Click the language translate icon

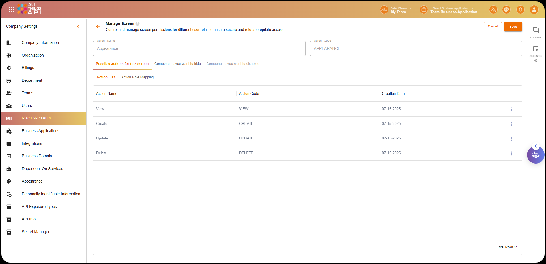pyautogui.click(x=493, y=10)
